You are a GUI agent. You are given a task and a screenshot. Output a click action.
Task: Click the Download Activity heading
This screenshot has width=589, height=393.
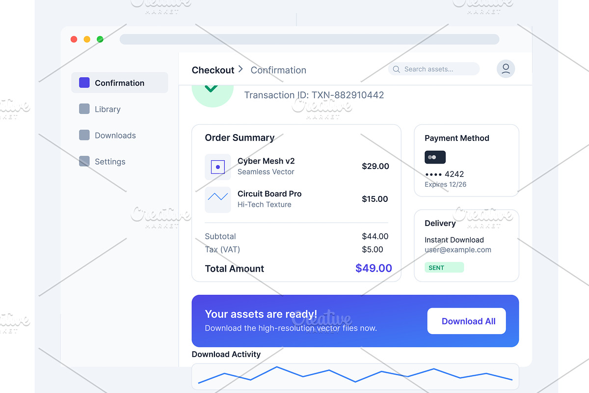coord(226,354)
